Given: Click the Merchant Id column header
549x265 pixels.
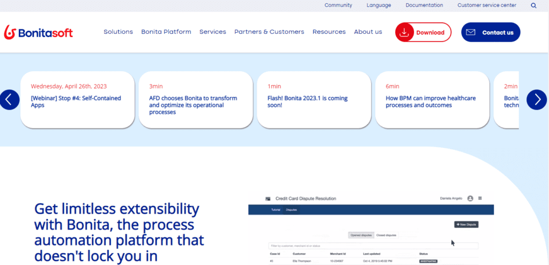Looking at the screenshot, I should tap(338, 254).
